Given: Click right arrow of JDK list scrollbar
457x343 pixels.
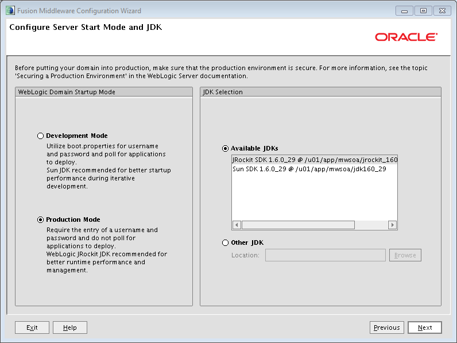Looking at the screenshot, I should (x=392, y=225).
